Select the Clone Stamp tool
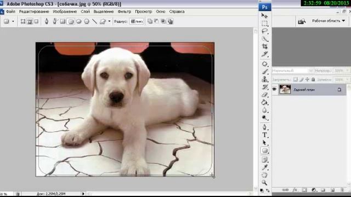The image size is (351, 197). coord(264,79)
